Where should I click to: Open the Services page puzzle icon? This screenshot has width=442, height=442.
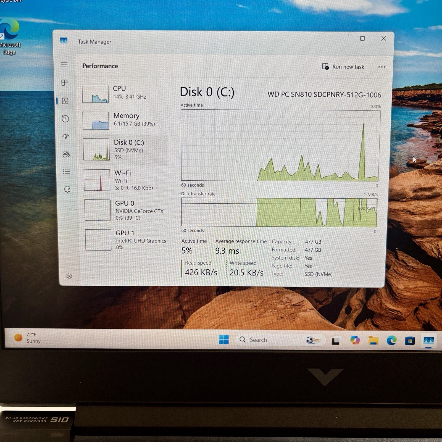click(67, 189)
